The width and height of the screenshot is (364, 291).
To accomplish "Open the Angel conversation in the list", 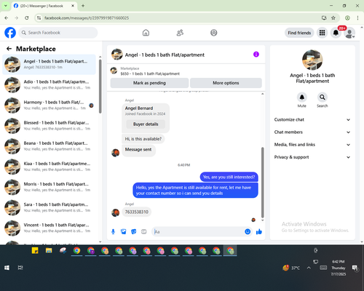I will [x=49, y=64].
